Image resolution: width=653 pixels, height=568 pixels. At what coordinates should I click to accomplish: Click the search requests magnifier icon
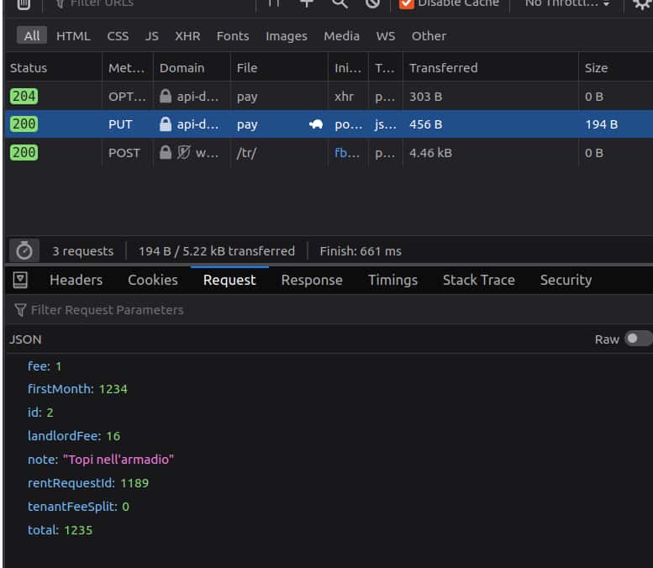click(340, 3)
